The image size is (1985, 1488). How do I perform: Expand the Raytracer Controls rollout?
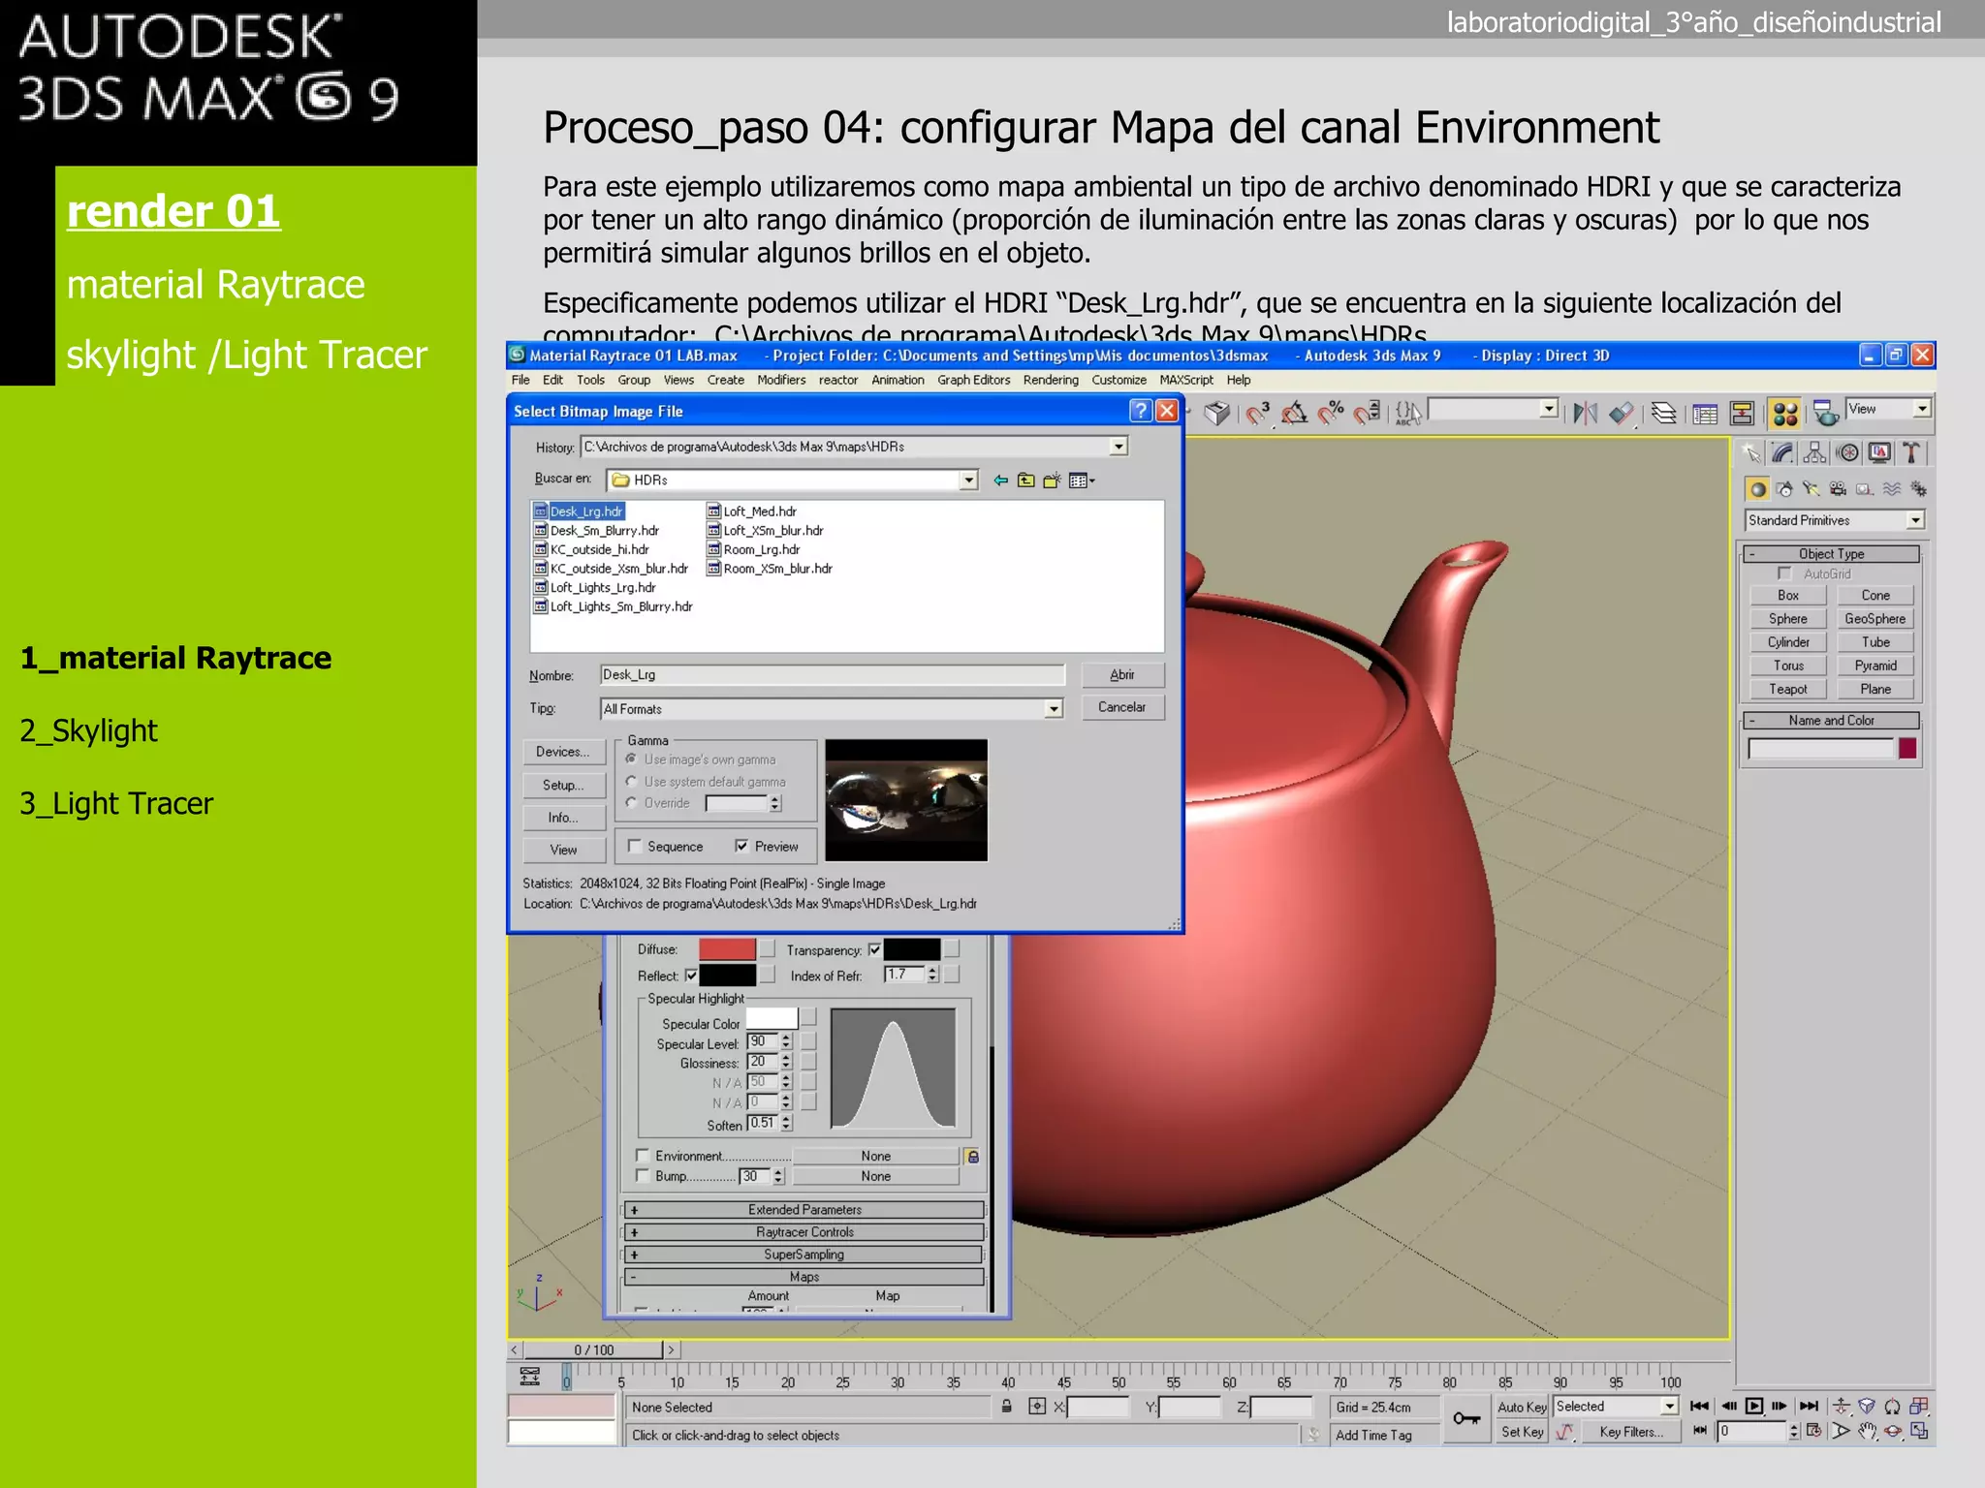click(x=804, y=1232)
